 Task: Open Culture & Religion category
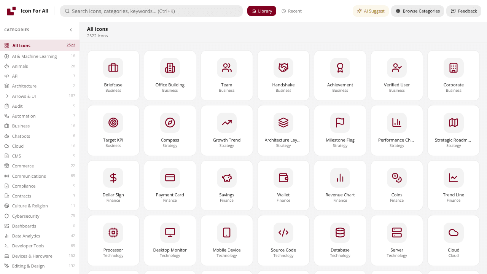pos(40,206)
